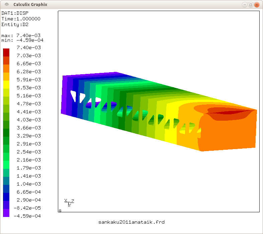Screen dimensions: 263x234
Task: Click the legend value 5.16e-03
Action: (29, 96)
